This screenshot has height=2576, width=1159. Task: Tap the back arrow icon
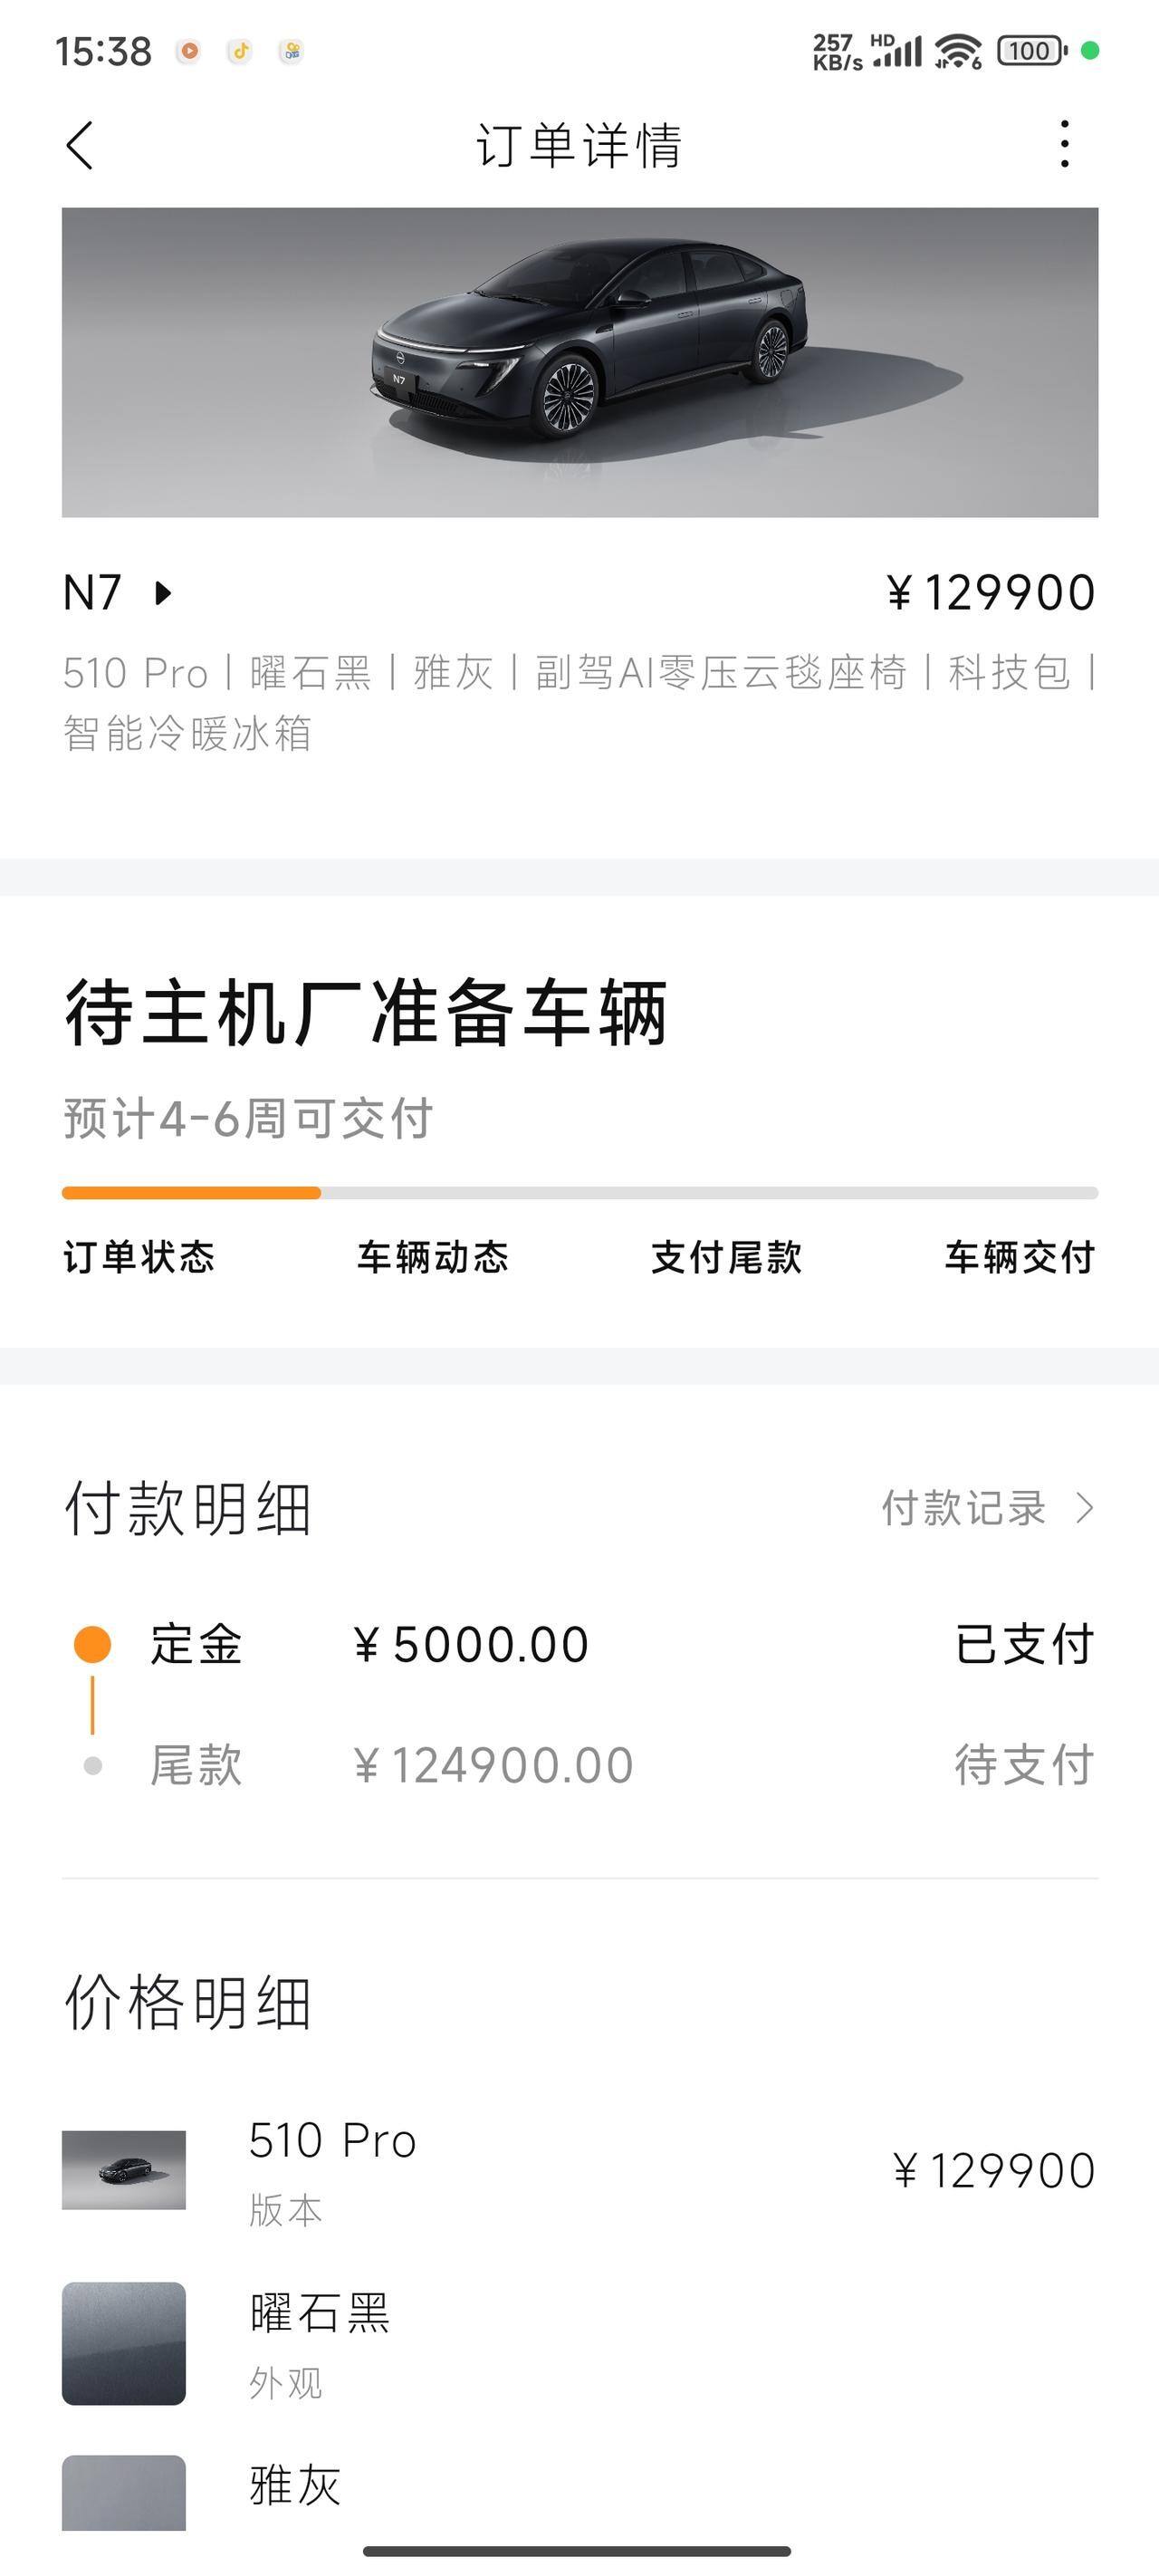(80, 146)
